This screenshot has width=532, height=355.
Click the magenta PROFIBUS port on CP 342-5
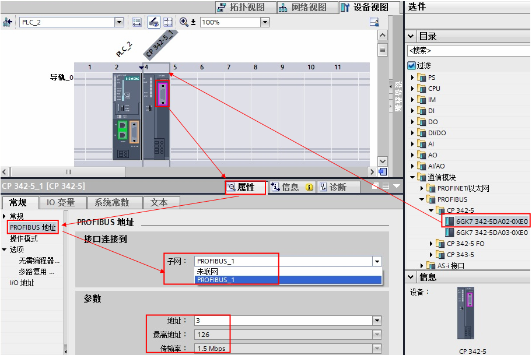163,93
